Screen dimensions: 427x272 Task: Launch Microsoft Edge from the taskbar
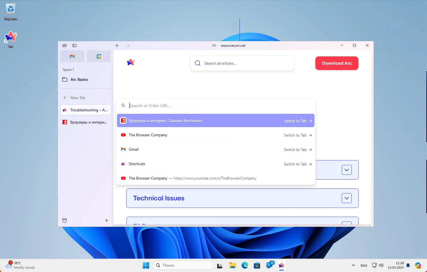[245, 265]
